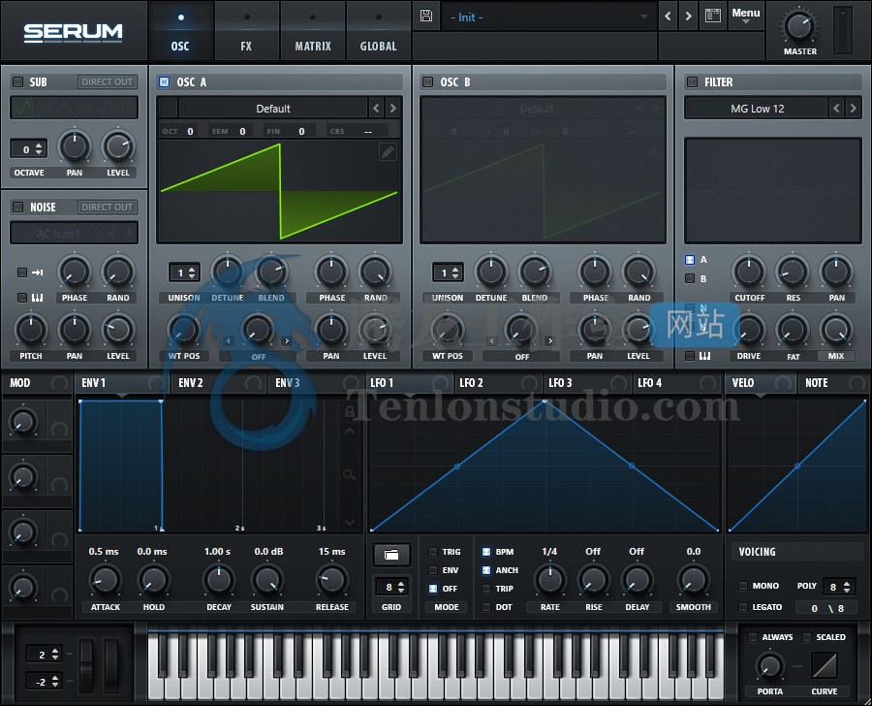
Task: Click the filter keytrack piano icon
Action: (x=704, y=356)
